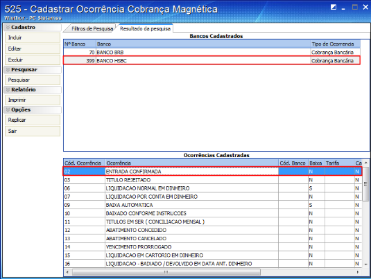371x279 pixels.
Task: Click the occurrences list scroll down arrow
Action: (365, 264)
